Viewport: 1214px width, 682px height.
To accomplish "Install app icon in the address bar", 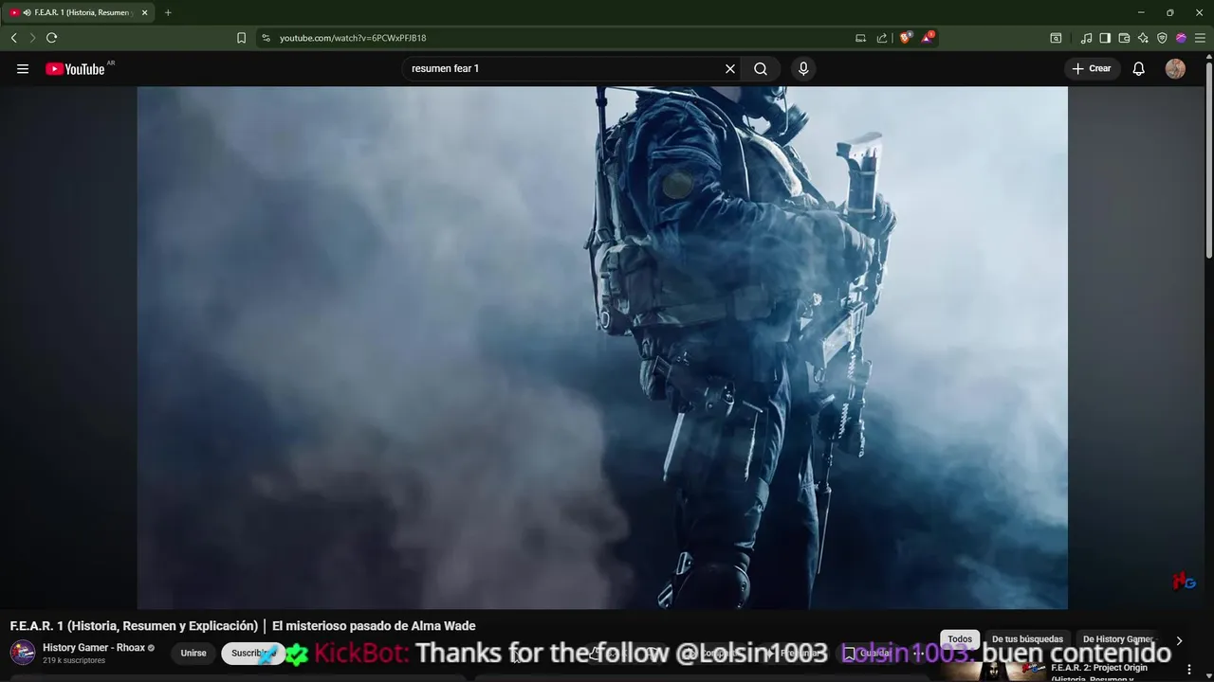I will pos(860,38).
